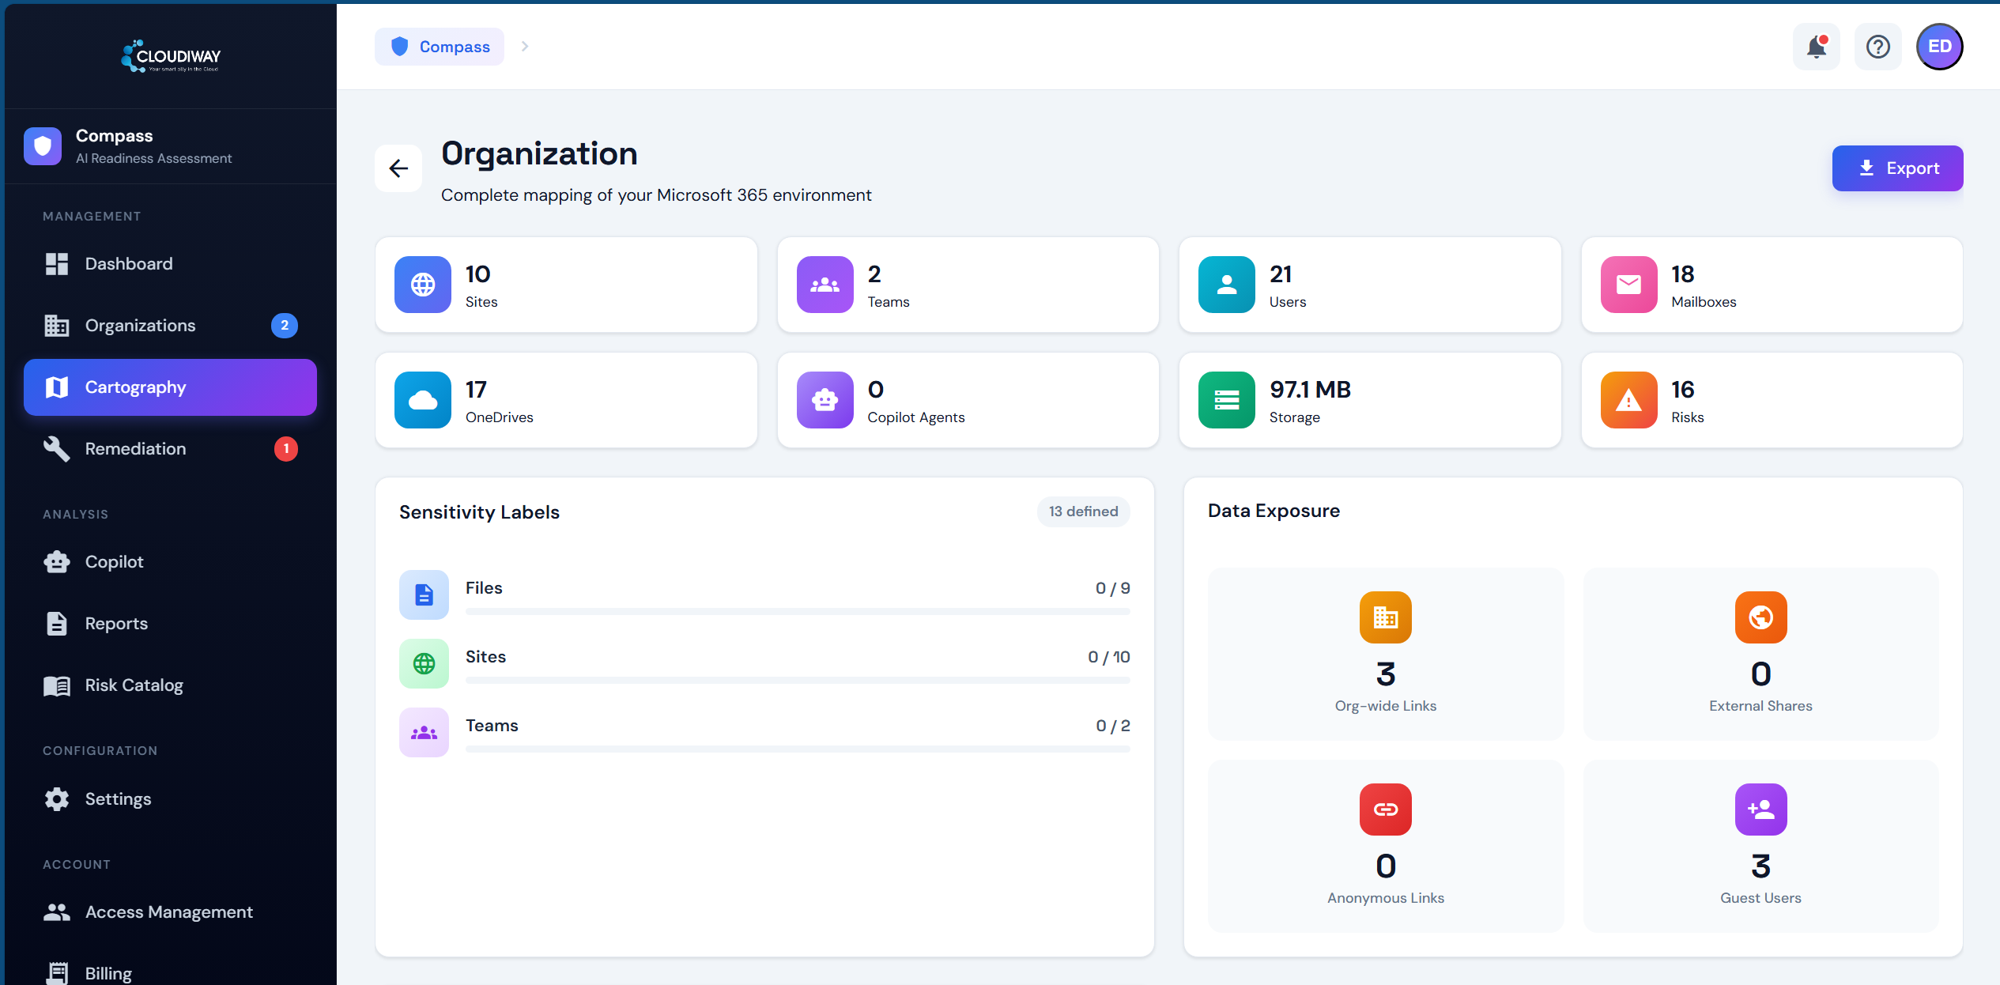Open Risk Catalog in the sidebar

[170, 685]
